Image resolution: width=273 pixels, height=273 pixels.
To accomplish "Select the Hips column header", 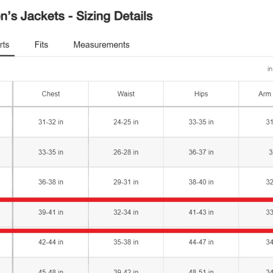I will [201, 94].
